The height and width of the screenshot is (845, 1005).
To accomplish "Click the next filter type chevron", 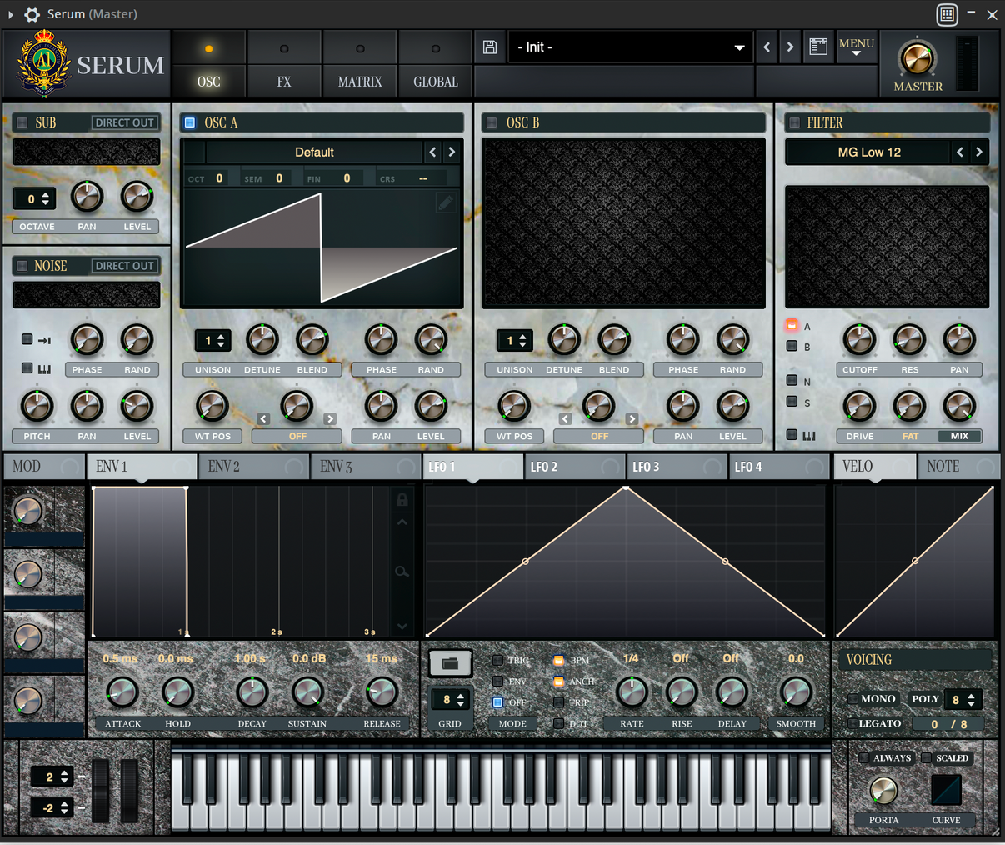I will pyautogui.click(x=979, y=152).
